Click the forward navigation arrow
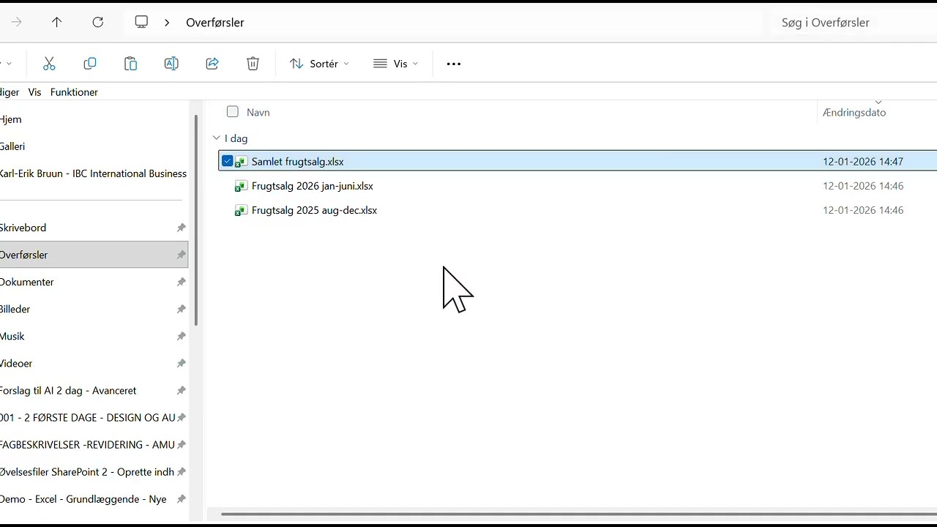Image resolution: width=937 pixels, height=527 pixels. click(x=16, y=22)
